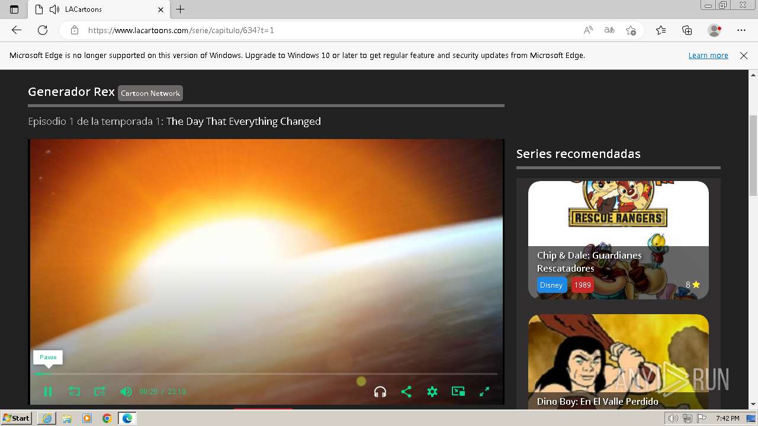758x426 pixels.
Task: Toggle picture-in-picture mode
Action: 458,392
